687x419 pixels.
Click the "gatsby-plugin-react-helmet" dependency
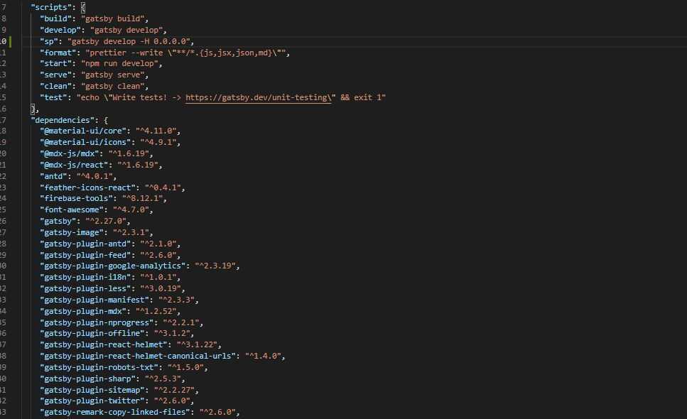pyautogui.click(x=104, y=344)
